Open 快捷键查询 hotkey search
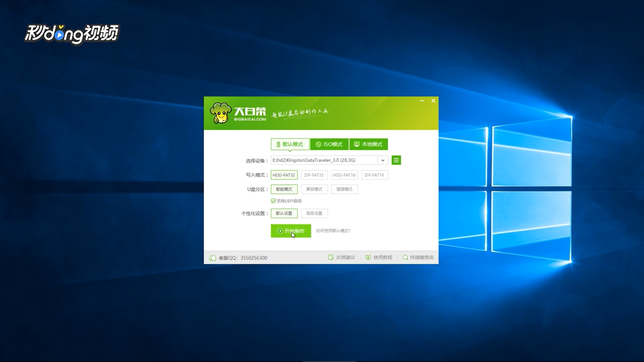Screen dimensions: 644x362 point(418,257)
